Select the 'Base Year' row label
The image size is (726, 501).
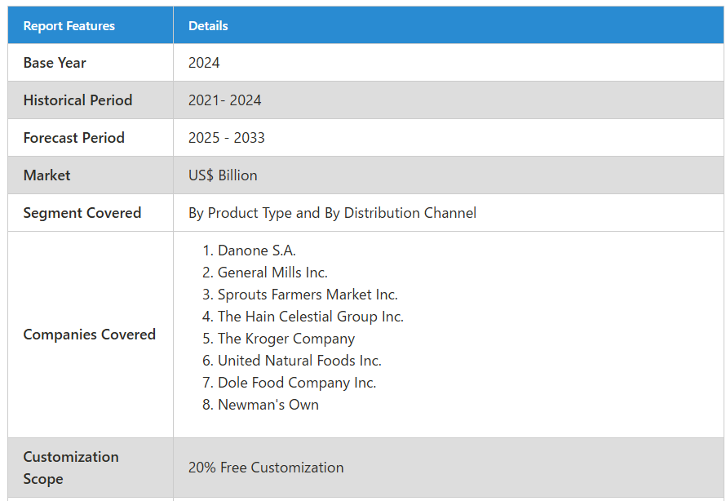click(55, 63)
